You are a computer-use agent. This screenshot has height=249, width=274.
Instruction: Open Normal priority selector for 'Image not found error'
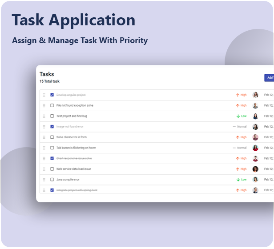[240, 127]
